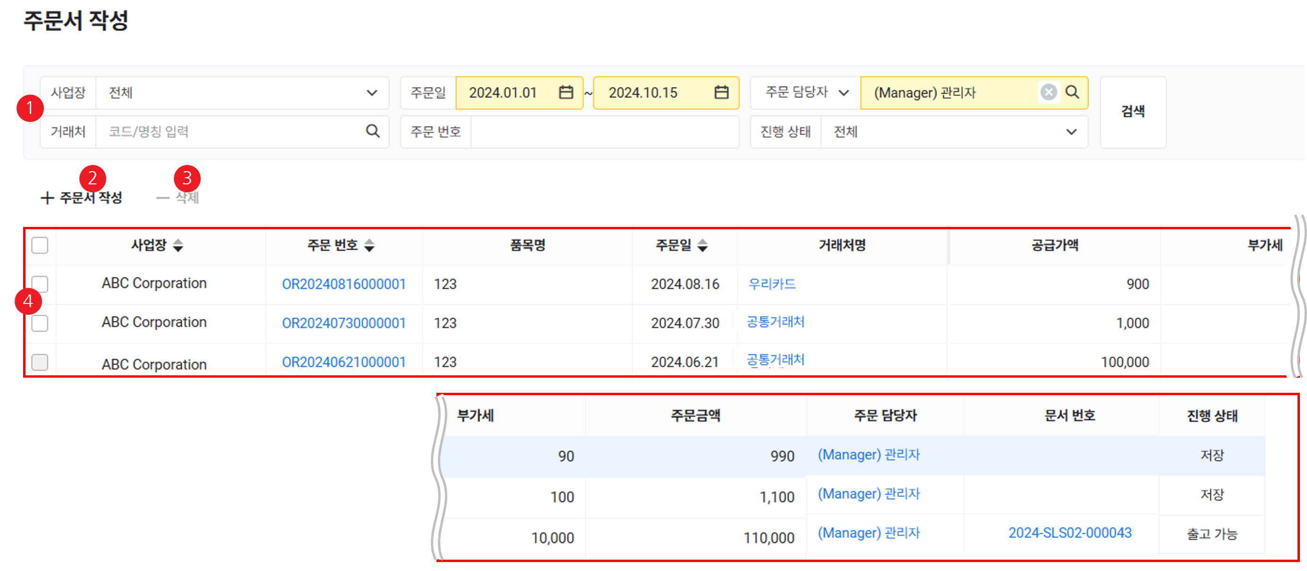Click the 주문 번호 input field
1307x571 pixels.
pos(604,132)
